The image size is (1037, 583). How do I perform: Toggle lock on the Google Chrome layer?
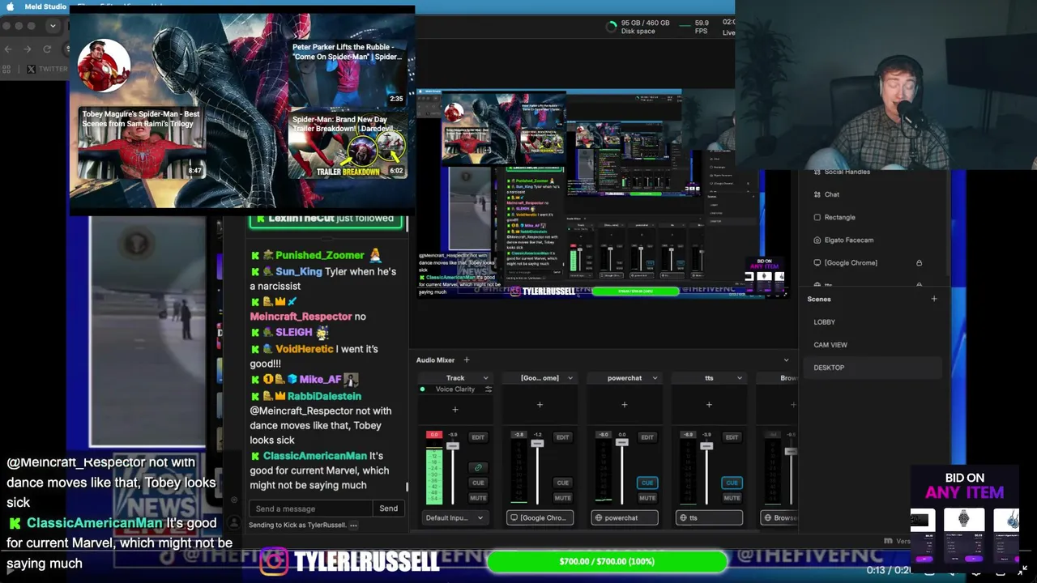coord(919,262)
